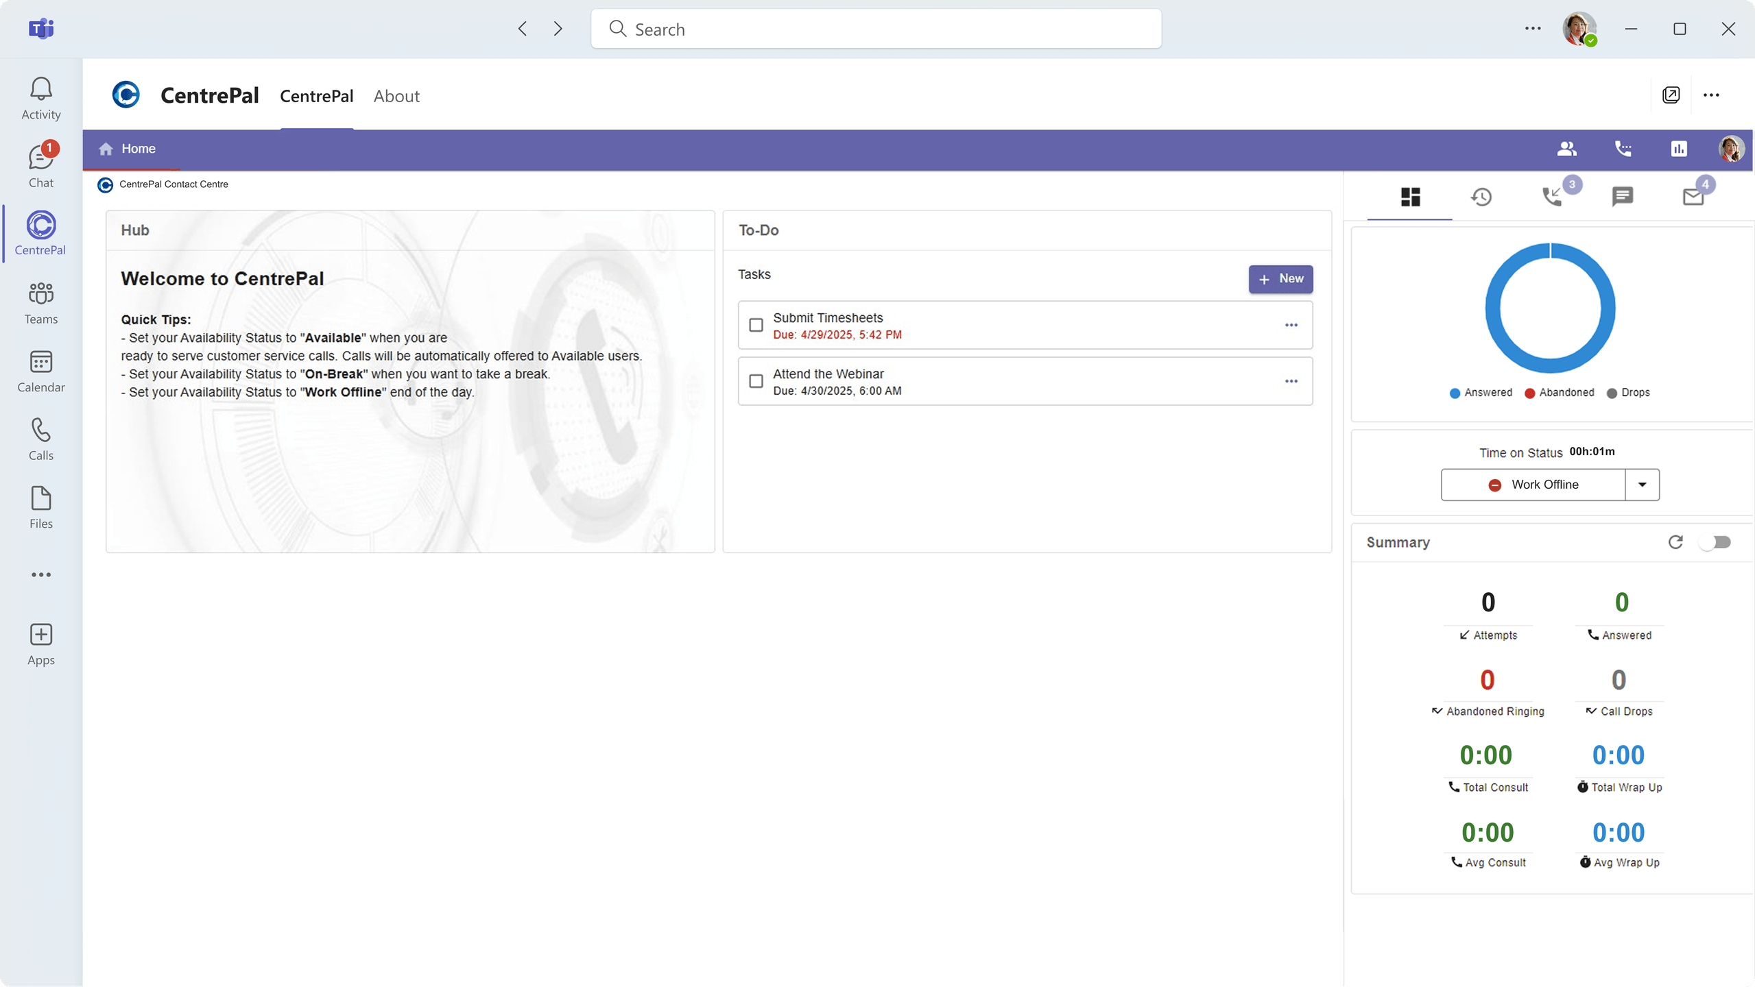Open the Teams section in sidebar

pyautogui.click(x=41, y=303)
